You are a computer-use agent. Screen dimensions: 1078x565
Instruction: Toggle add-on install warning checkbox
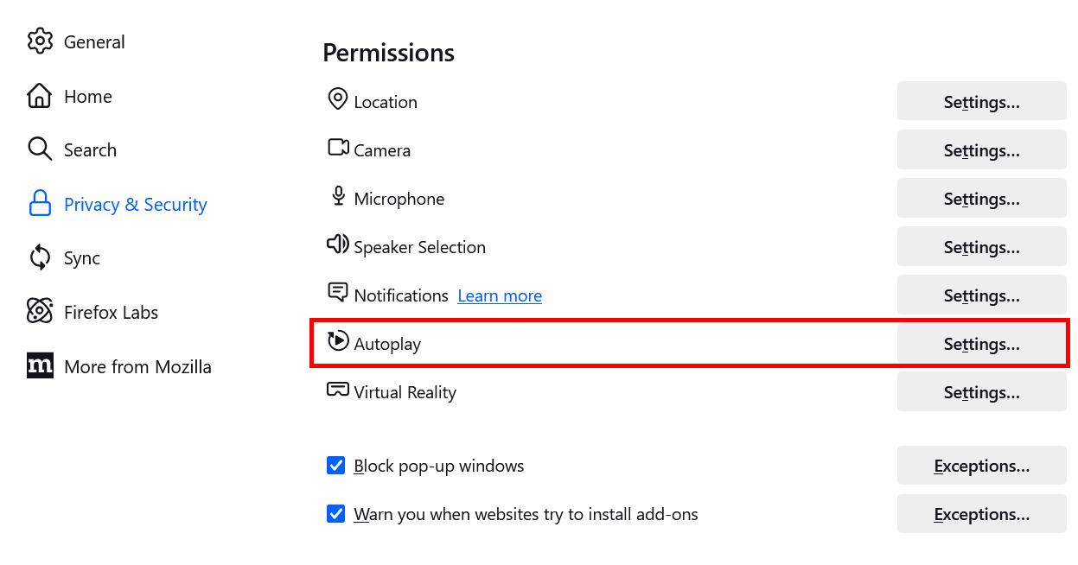coord(336,514)
